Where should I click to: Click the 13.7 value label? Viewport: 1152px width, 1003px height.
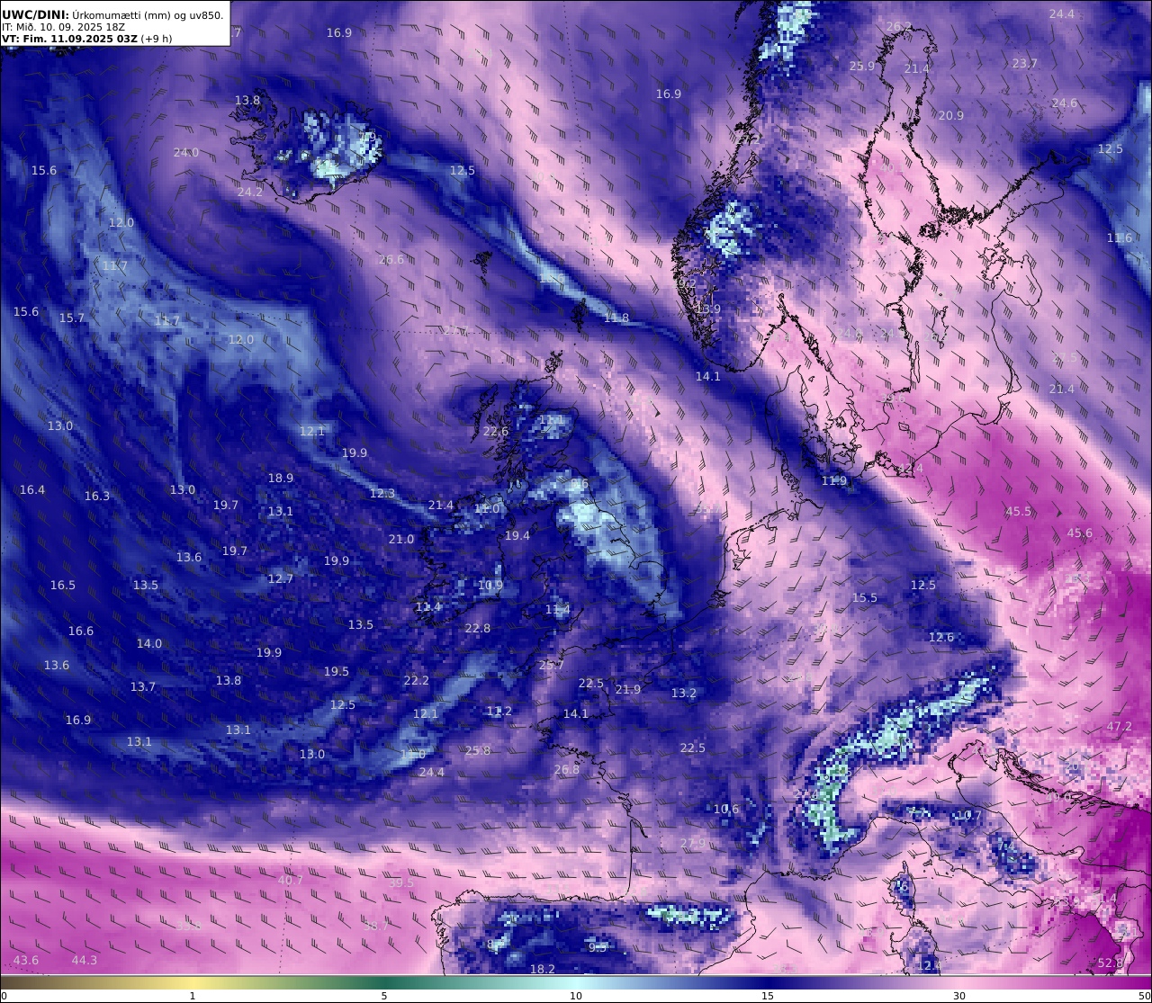tap(143, 687)
